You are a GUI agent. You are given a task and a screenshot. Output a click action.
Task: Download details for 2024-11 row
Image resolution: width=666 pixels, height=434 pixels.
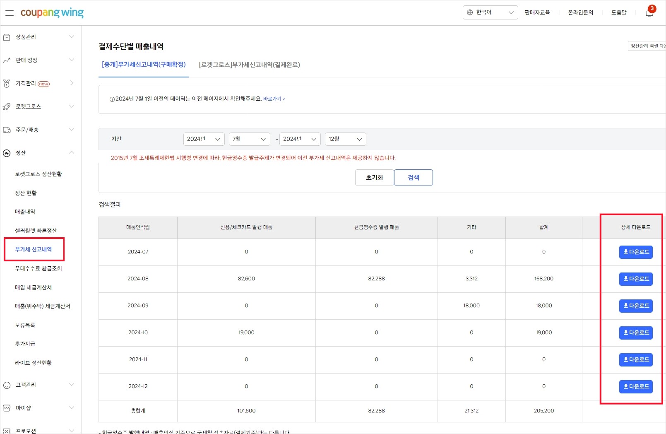(x=636, y=360)
